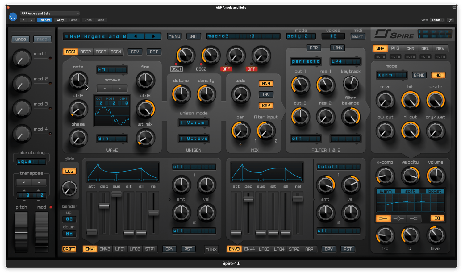
Task: Enable the PAR filter routing button
Action: pyautogui.click(x=314, y=48)
